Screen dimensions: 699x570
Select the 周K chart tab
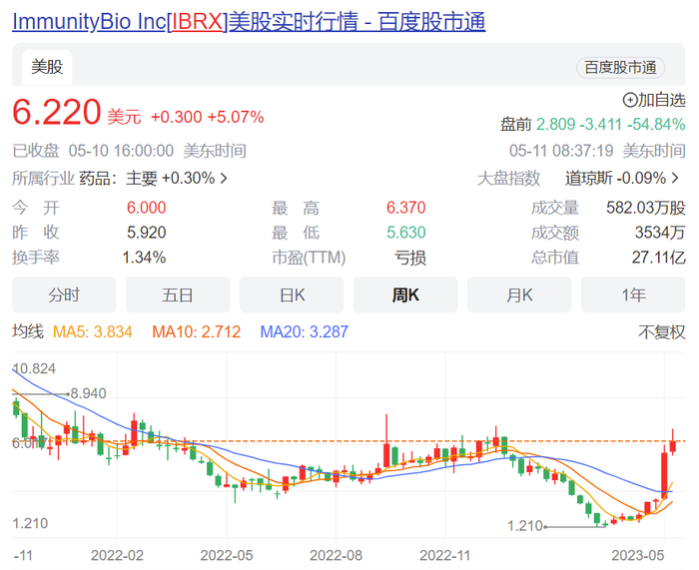pos(405,294)
